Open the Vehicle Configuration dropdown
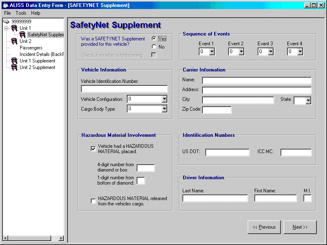 tap(164, 99)
